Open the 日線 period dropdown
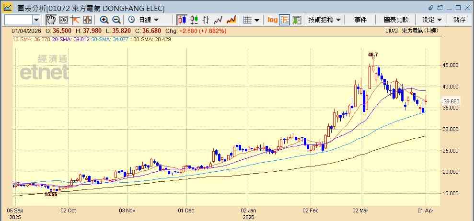The image size is (474, 221). pos(149,20)
